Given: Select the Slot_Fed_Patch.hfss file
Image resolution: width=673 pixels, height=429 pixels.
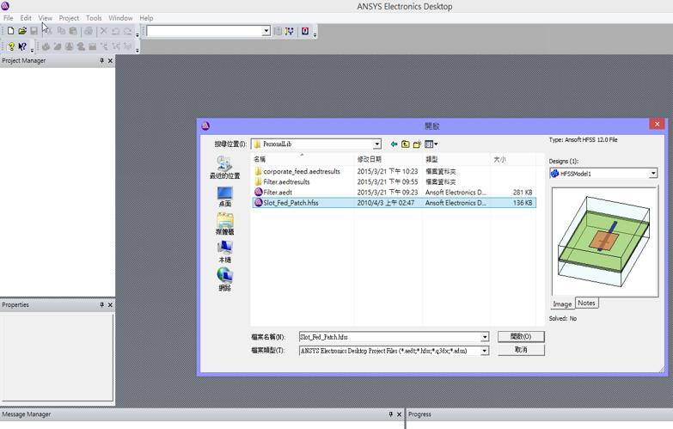Looking at the screenshot, I should click(x=394, y=203).
